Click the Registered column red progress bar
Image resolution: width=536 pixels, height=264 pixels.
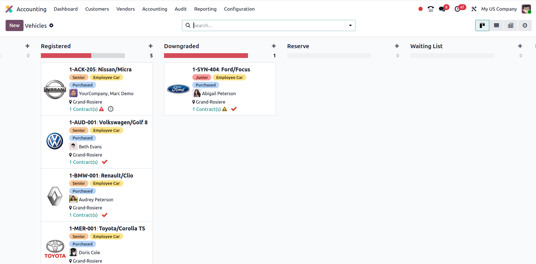tap(66, 56)
